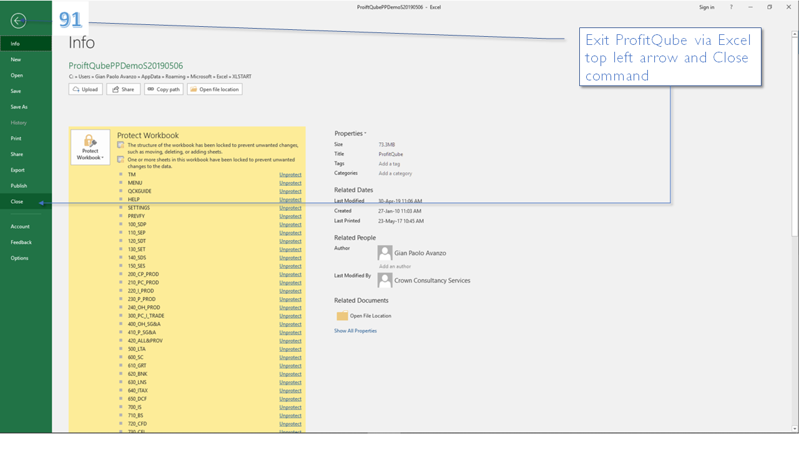Click the ProiftQubePPDemoS20190506 file name heading

tap(125, 65)
